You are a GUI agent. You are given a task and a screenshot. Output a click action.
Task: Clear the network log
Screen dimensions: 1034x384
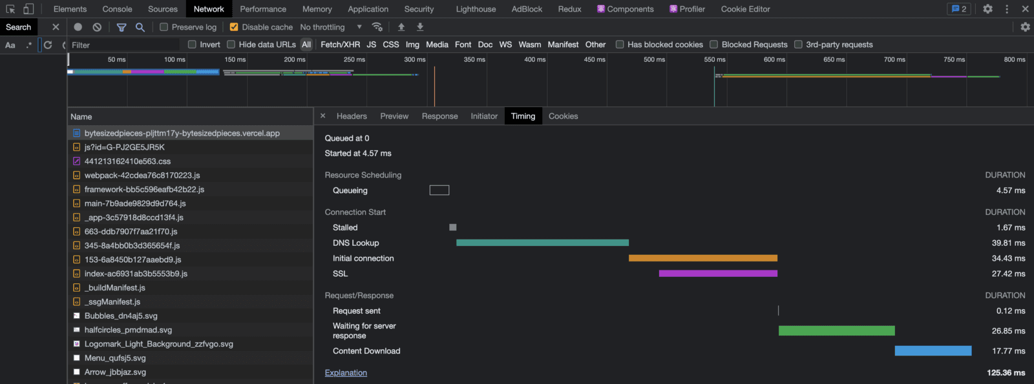[x=97, y=27]
